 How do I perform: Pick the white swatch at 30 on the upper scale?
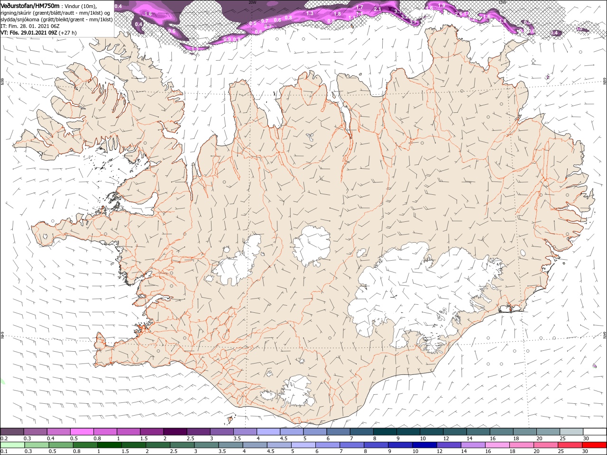coord(595,431)
